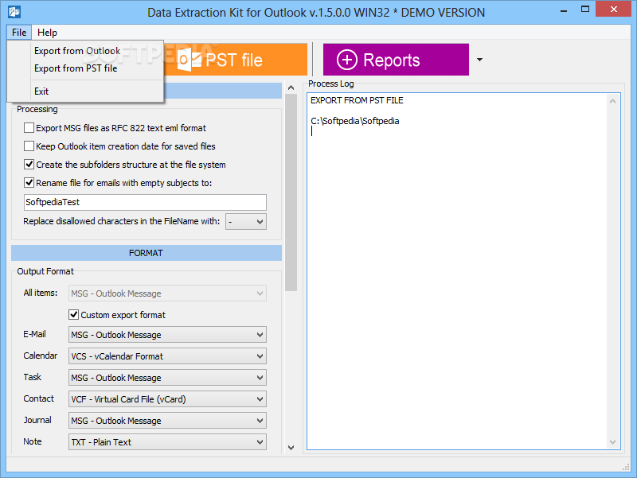
Task: Uncheck Create the subfolders structure checkbox
Action: pos(29,165)
